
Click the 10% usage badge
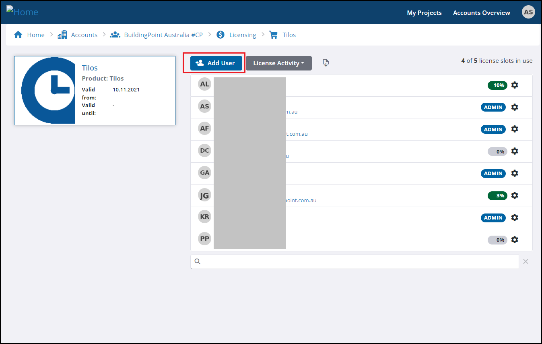(497, 85)
